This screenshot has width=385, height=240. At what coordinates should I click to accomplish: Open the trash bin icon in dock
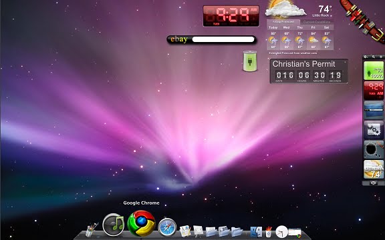click(269, 231)
